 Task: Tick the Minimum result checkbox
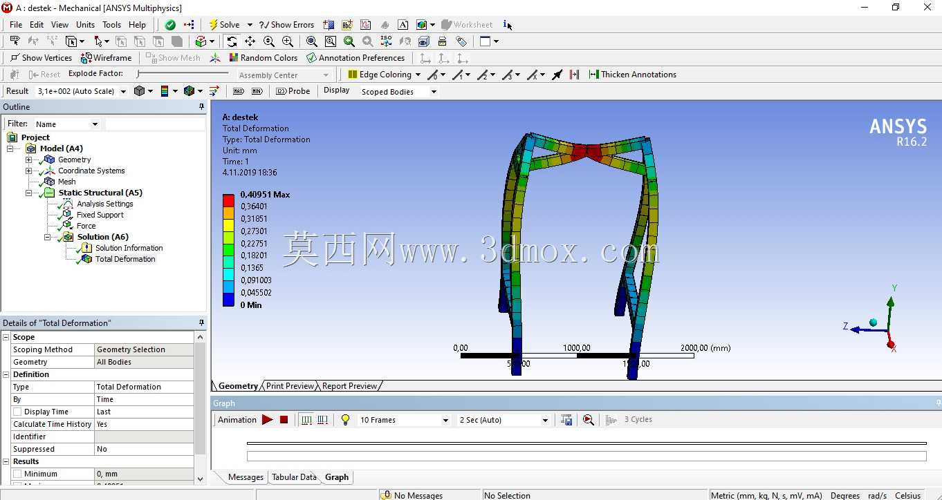[x=17, y=474]
